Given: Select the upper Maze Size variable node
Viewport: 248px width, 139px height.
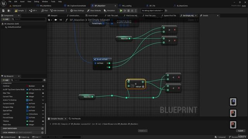Looking at the screenshot, I should tap(124, 39).
